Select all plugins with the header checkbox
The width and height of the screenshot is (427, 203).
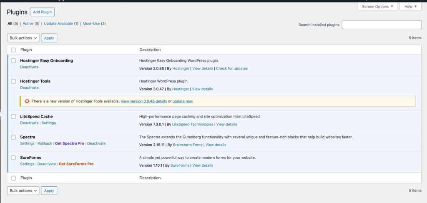(13, 50)
